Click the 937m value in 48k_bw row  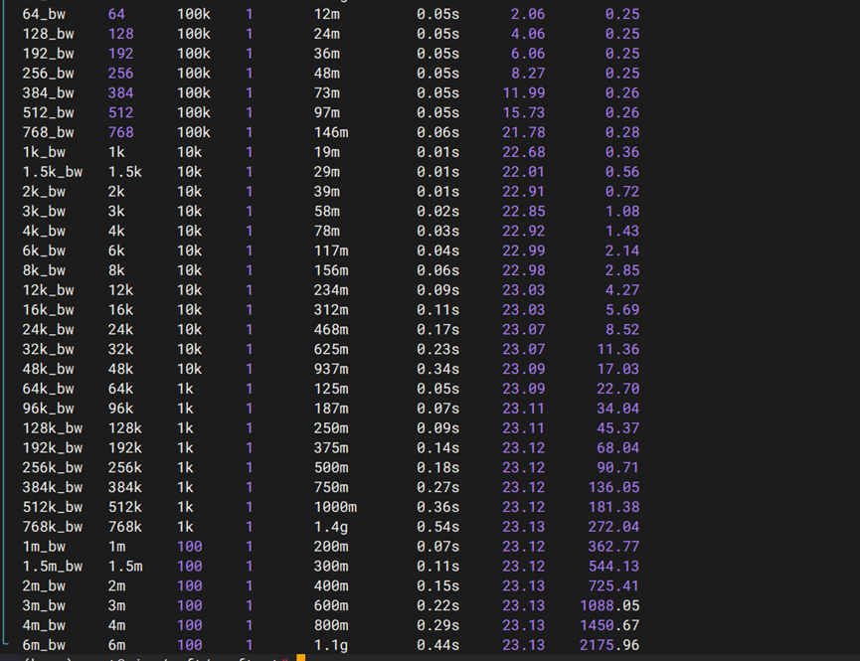click(326, 369)
